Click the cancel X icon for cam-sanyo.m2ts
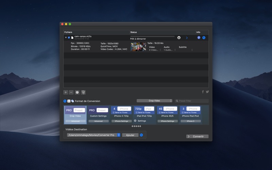This screenshot has width=272, height=170. click(x=179, y=38)
